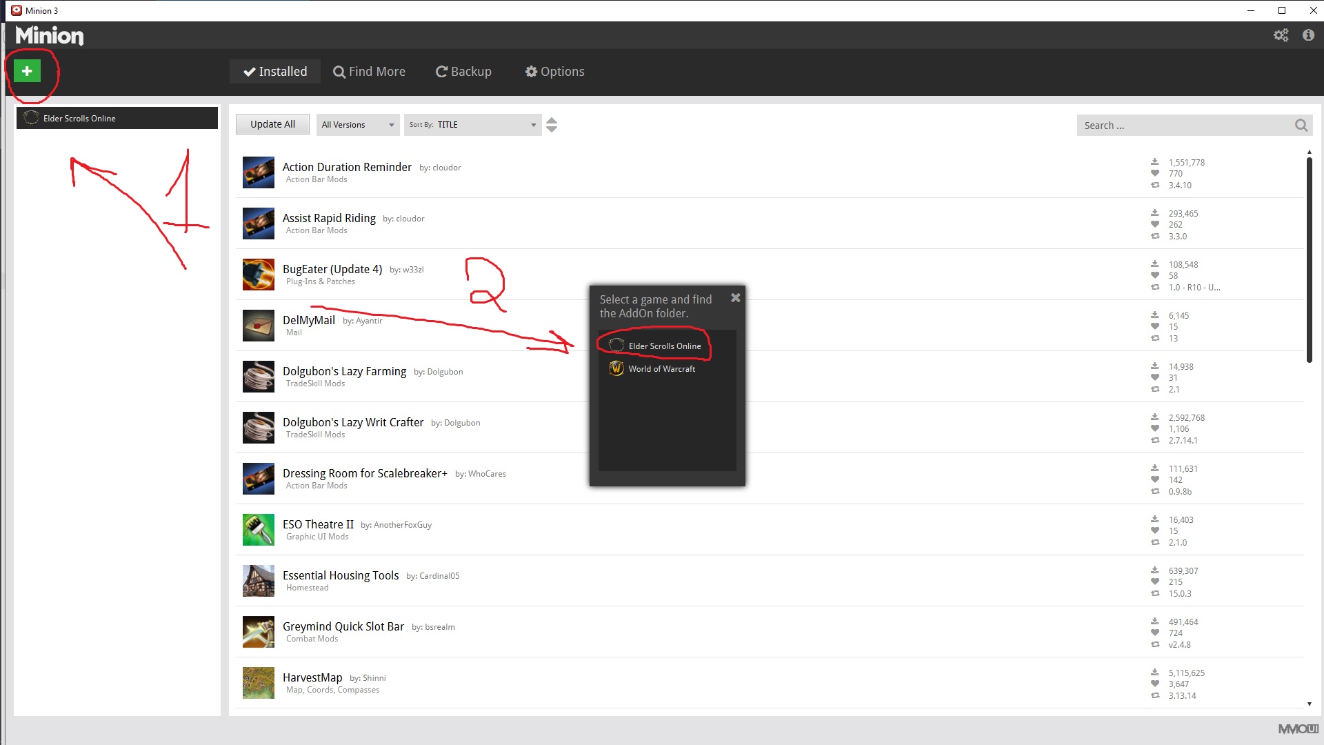Click the 2,592,768 download count
The width and height of the screenshot is (1324, 745).
tap(1186, 418)
